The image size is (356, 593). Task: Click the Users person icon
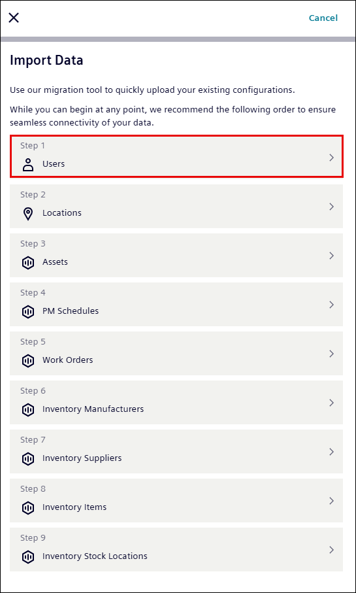pos(28,165)
